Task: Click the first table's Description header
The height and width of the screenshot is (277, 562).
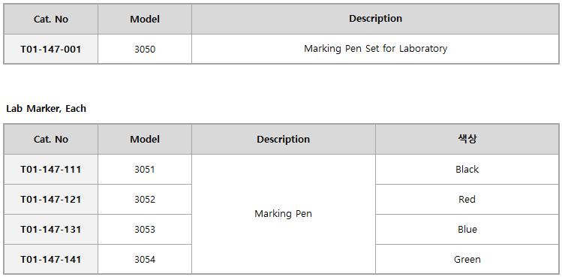Action: pos(376,19)
